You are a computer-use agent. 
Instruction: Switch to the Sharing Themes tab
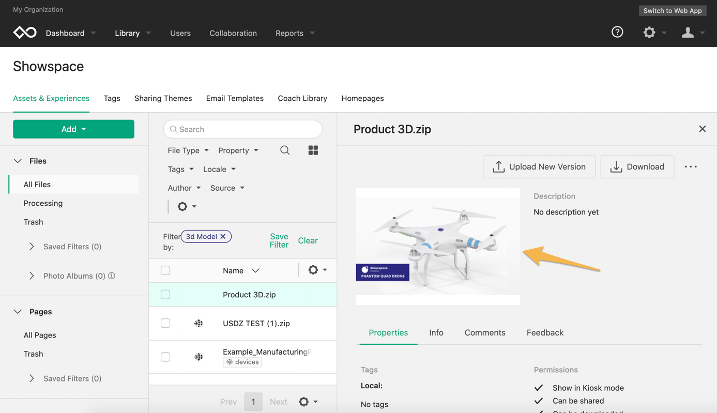pos(163,98)
